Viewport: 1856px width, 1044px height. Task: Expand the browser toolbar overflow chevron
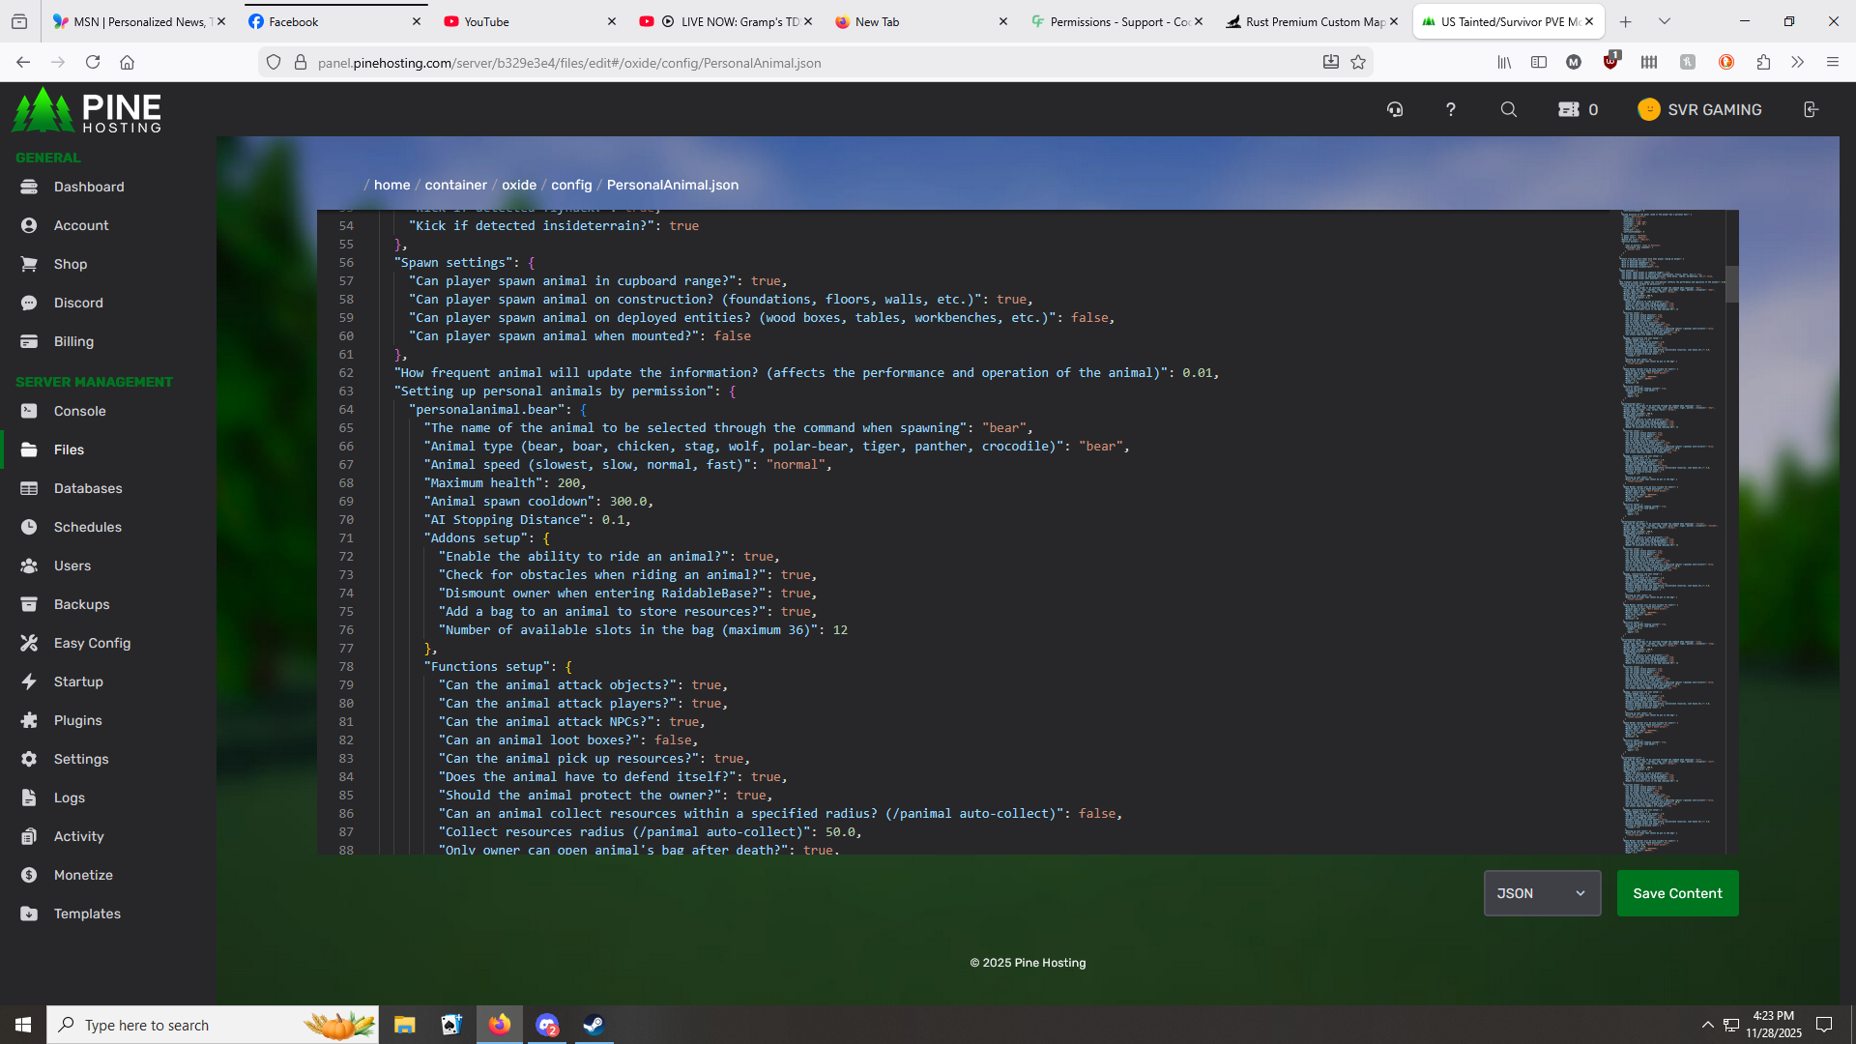(1797, 62)
